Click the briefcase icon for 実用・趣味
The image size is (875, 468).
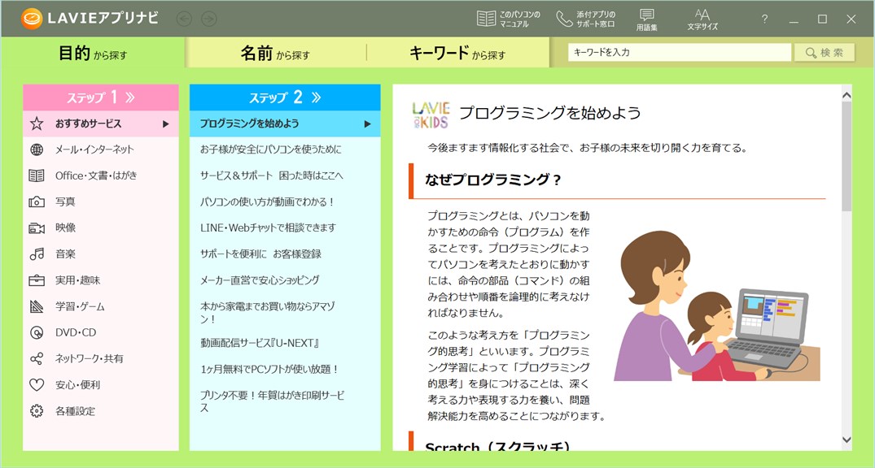click(x=37, y=280)
